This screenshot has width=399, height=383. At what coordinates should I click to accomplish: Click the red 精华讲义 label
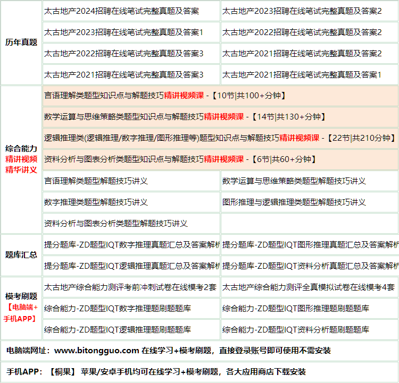[21, 170]
